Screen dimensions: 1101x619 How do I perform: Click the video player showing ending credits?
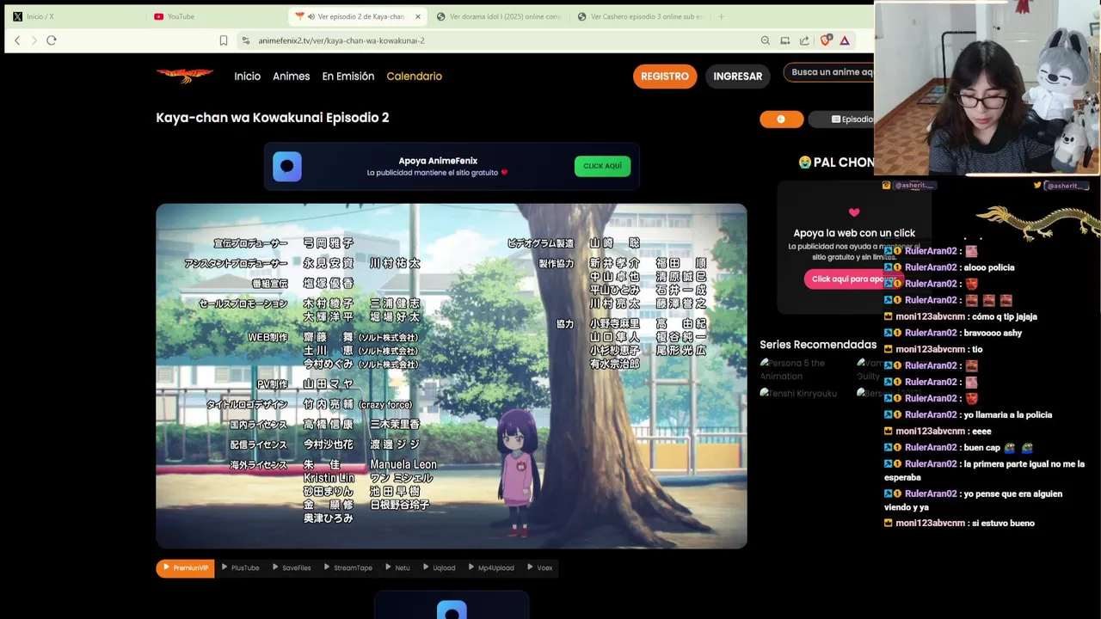click(452, 376)
